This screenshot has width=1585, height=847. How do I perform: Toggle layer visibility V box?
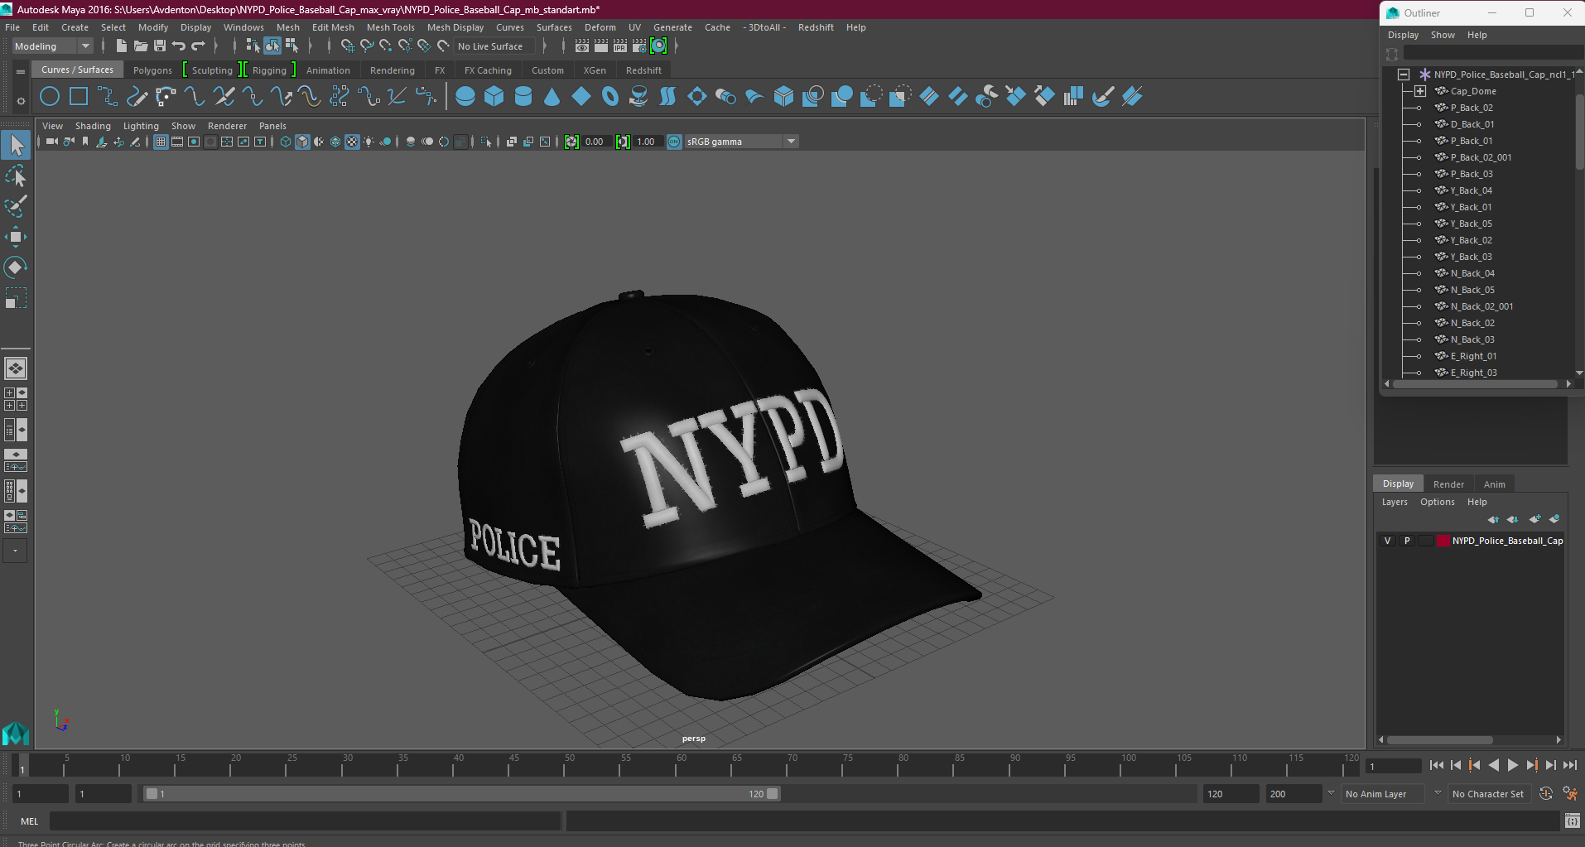(x=1387, y=541)
